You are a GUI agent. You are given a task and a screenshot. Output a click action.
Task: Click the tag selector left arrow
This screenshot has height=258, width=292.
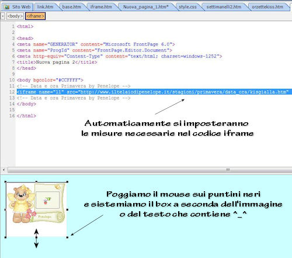pyautogui.click(x=3, y=16)
